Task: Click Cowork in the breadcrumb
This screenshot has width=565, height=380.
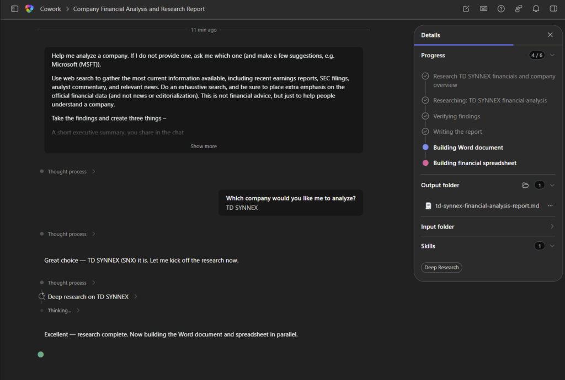Action: [50, 9]
